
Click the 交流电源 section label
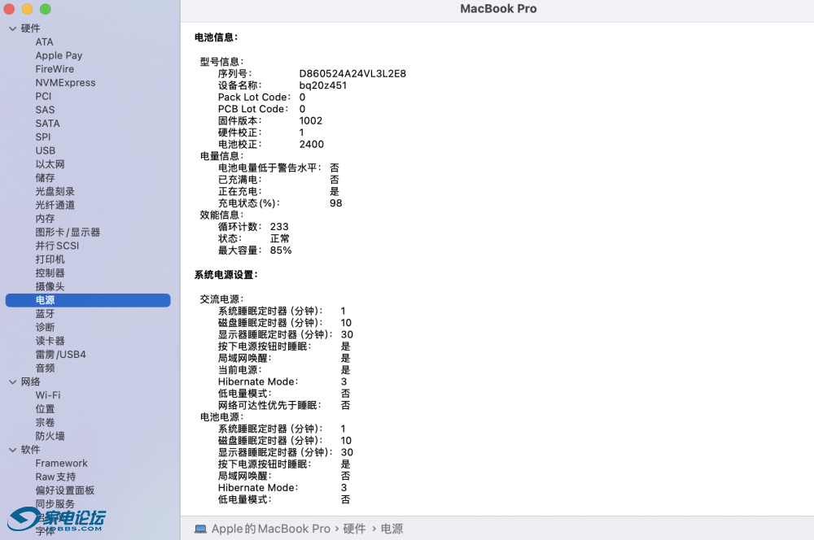pos(221,299)
